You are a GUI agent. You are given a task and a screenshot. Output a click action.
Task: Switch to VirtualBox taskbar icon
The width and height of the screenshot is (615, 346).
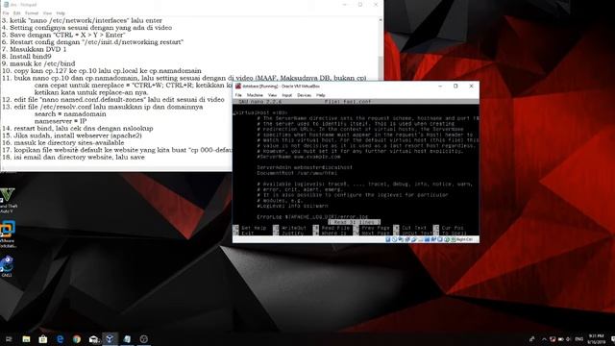pos(111,339)
